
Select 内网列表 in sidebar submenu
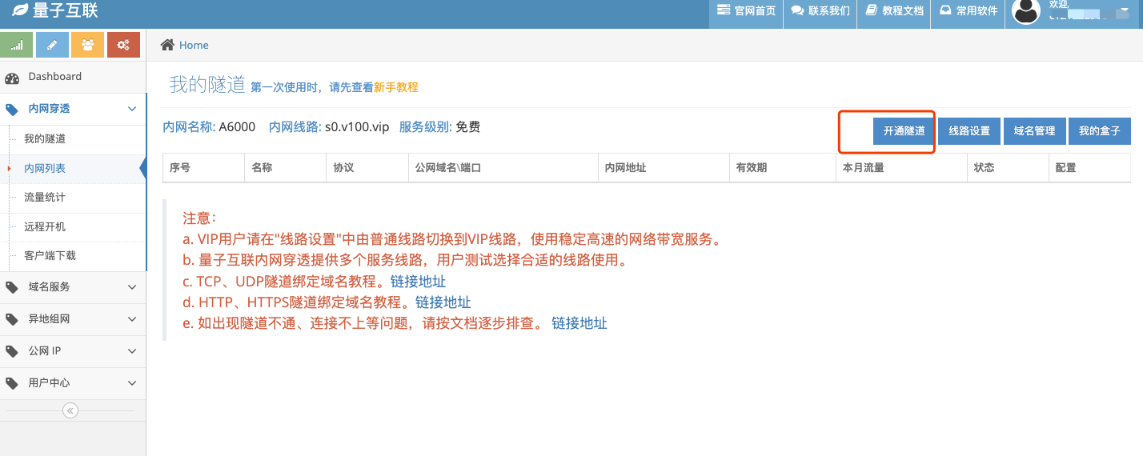[45, 169]
